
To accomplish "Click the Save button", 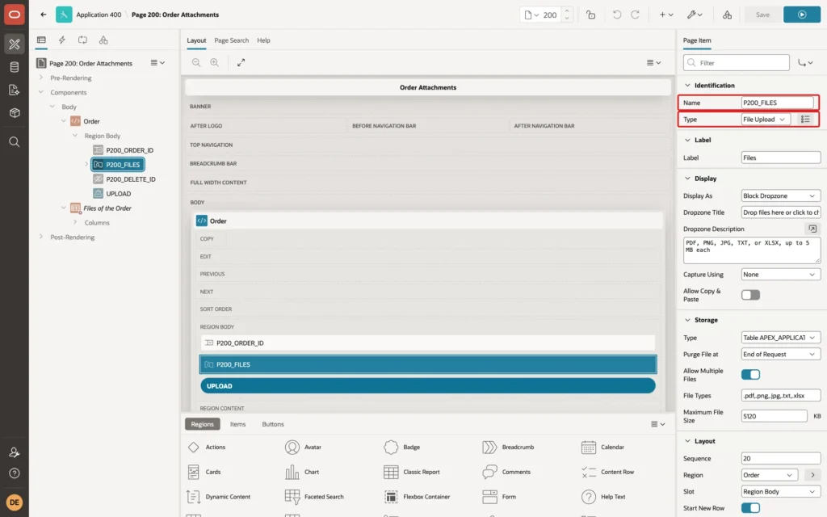I will [x=762, y=15].
